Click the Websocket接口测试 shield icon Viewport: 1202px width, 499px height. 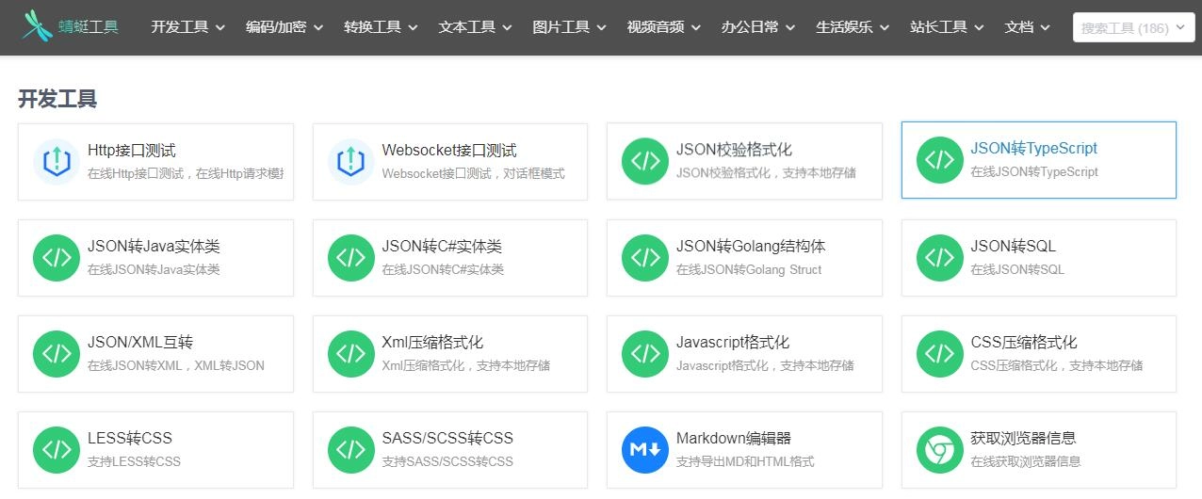tap(350, 161)
